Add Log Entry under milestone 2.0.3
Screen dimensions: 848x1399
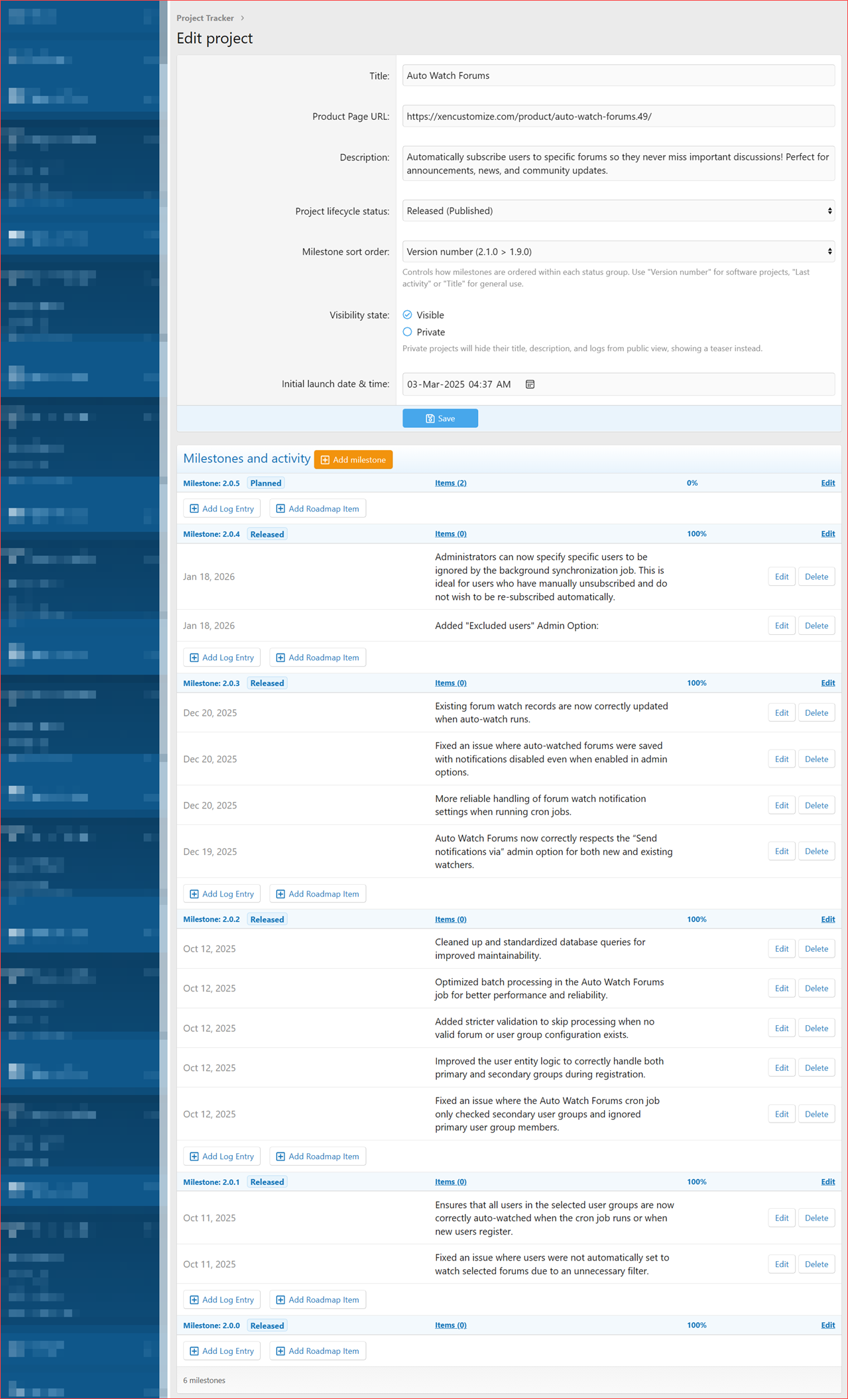coord(221,894)
